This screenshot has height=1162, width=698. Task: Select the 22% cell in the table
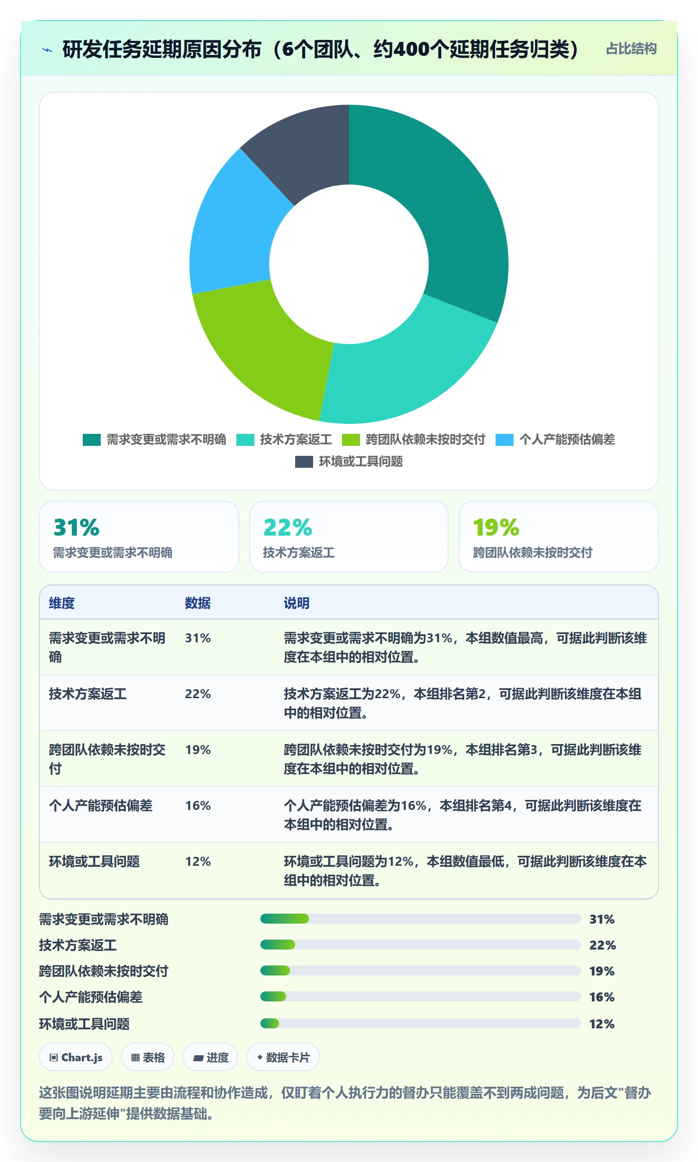click(198, 694)
